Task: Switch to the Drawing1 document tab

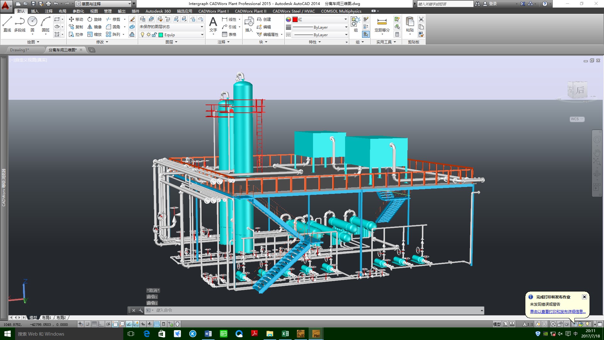Action: tap(20, 50)
